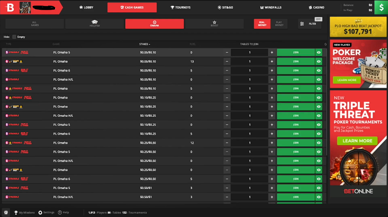Screen dimensions: 388x217
Task: Select the Omaha games filter tab
Action: click(x=154, y=24)
